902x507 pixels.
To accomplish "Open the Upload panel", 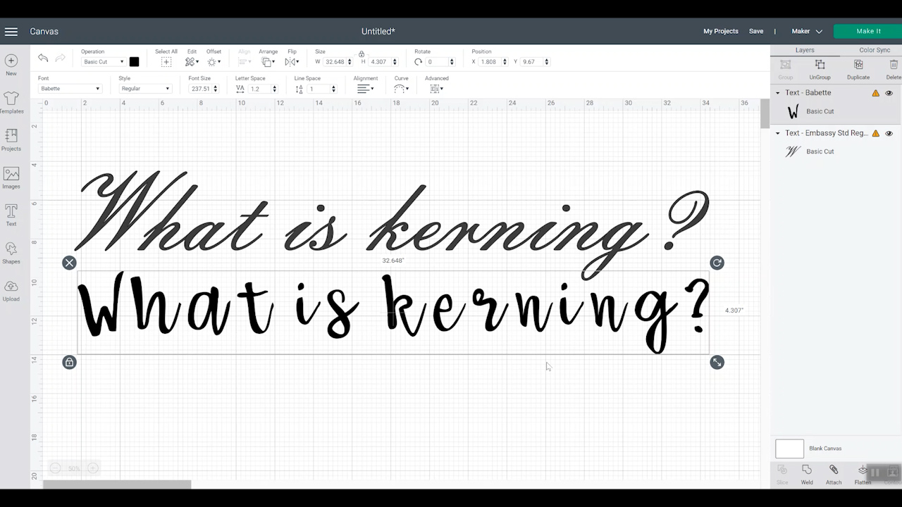I will click(11, 286).
